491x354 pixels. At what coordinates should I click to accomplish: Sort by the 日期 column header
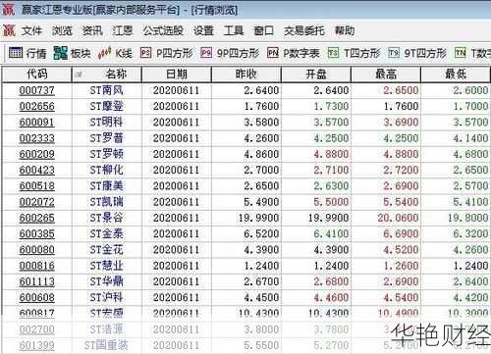click(x=177, y=75)
